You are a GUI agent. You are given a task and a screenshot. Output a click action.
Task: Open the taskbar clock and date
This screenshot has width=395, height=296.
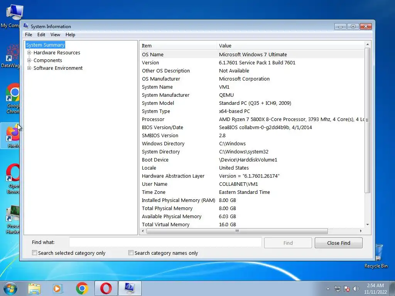[x=375, y=289]
